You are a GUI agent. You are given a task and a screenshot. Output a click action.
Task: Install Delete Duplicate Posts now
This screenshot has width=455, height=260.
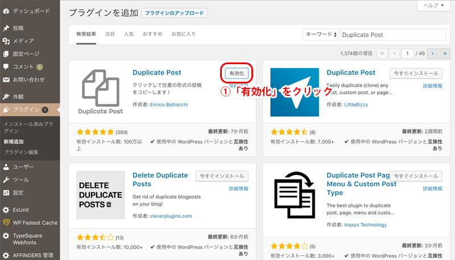[x=222, y=176]
